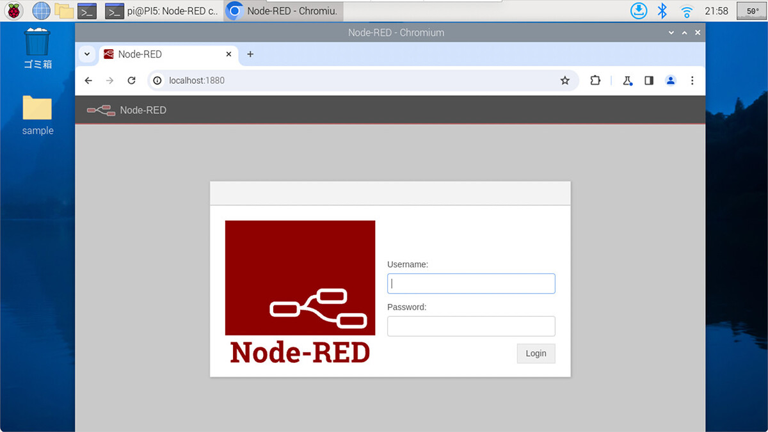Screen dimensions: 768x432
Task: Open Chrome Labs flask icon
Action: (627, 81)
